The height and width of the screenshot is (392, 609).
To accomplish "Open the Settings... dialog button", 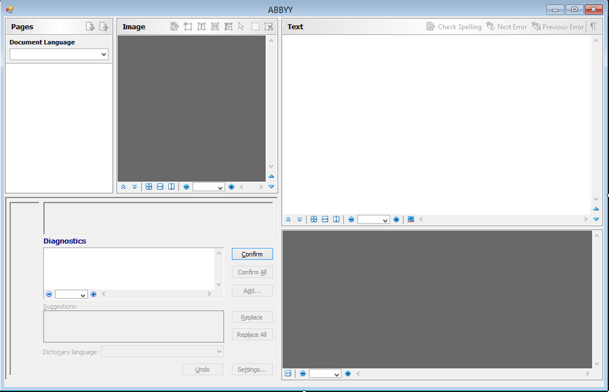I will [x=252, y=369].
